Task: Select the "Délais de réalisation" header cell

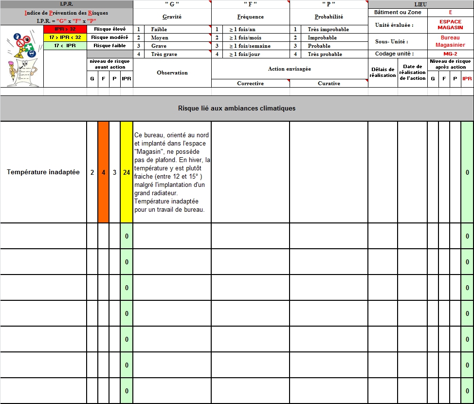Action: click(x=383, y=73)
